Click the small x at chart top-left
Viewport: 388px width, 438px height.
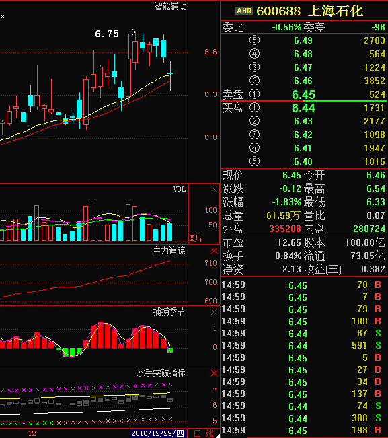[3, 17]
